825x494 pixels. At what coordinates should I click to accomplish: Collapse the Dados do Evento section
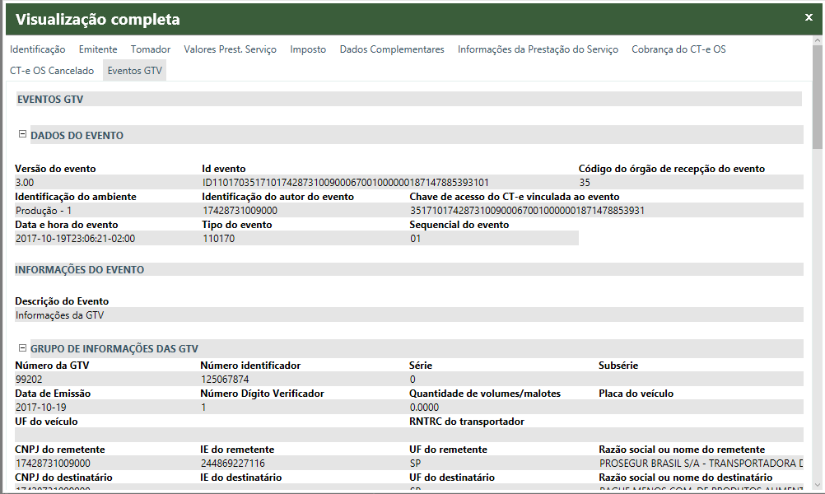coord(22,134)
